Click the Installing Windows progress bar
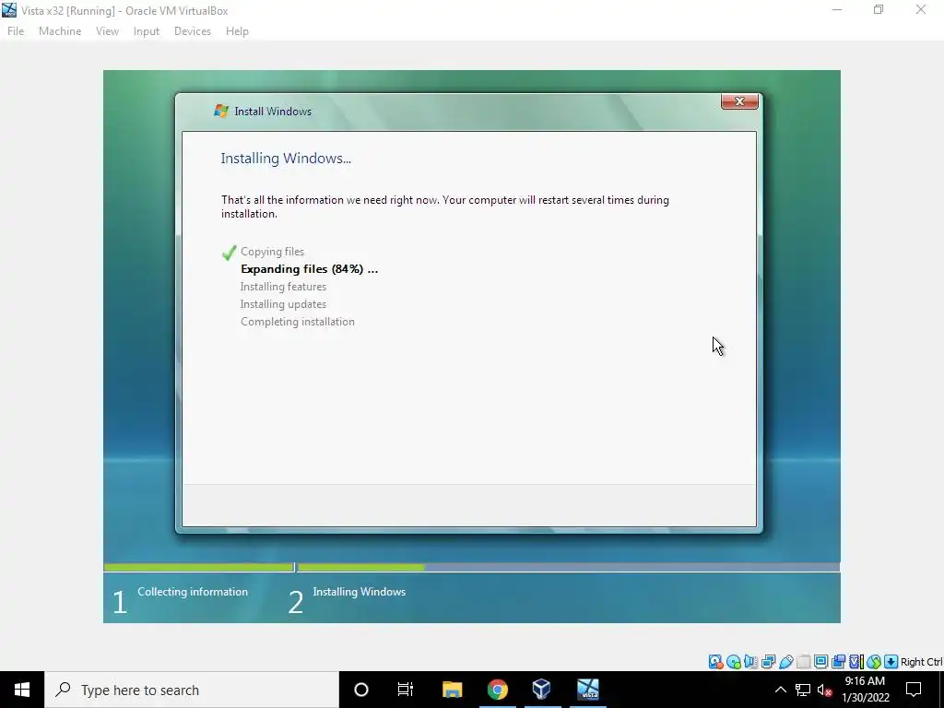The image size is (944, 708). 568,567
